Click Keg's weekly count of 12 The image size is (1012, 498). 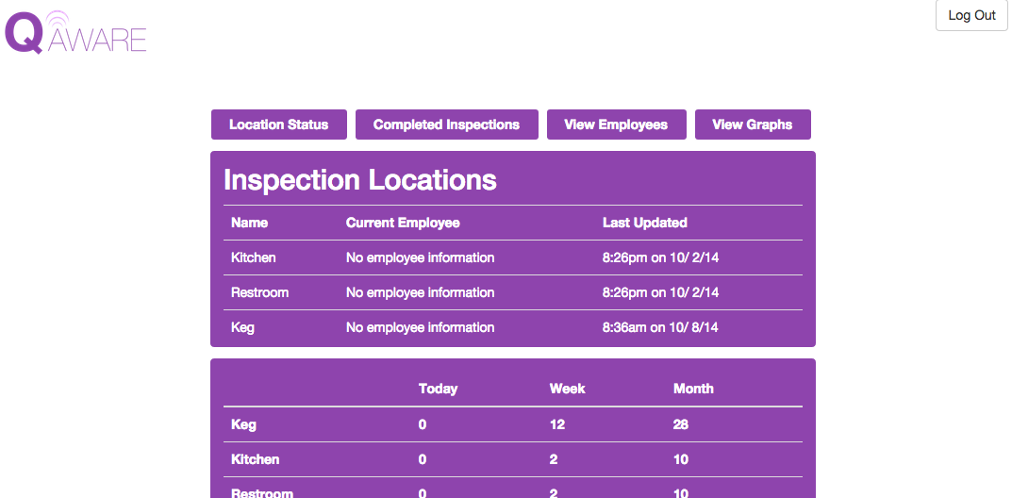point(557,425)
